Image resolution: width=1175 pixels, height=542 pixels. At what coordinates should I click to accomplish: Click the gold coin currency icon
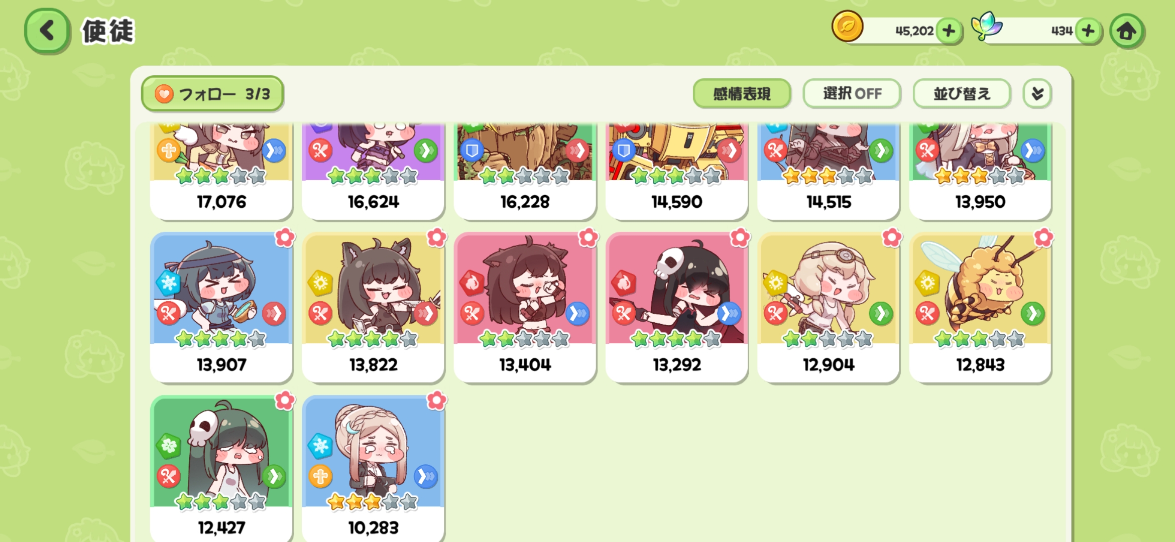point(847,26)
